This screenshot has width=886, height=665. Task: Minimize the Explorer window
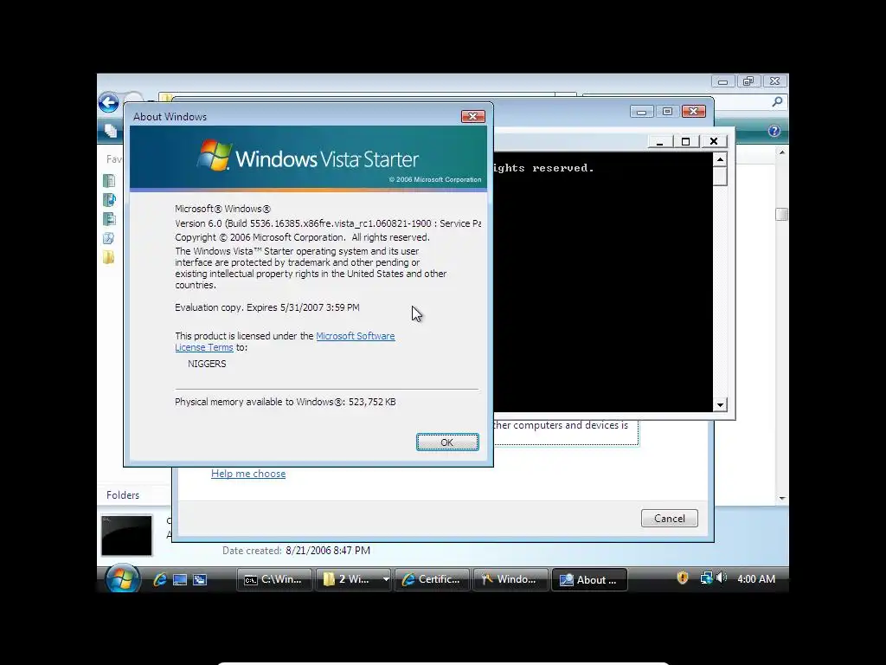click(x=722, y=82)
